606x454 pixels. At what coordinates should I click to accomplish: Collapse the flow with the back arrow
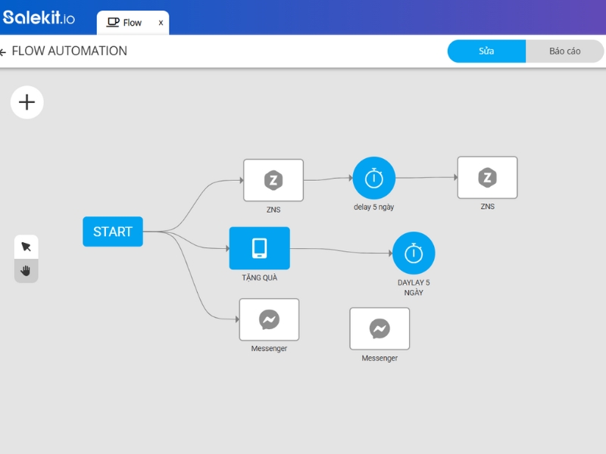[8, 52]
